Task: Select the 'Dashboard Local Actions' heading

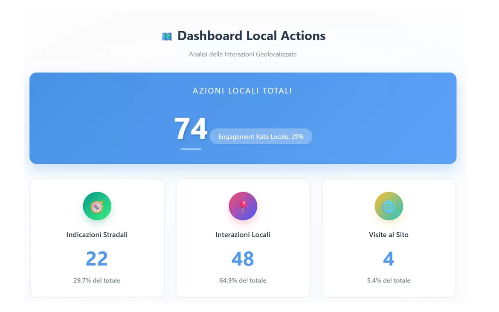Action: [251, 36]
